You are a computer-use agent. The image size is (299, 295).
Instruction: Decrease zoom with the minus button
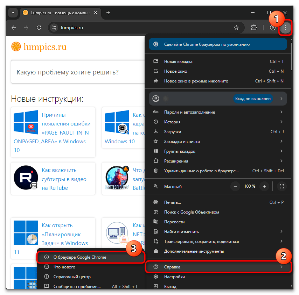pos(235,186)
